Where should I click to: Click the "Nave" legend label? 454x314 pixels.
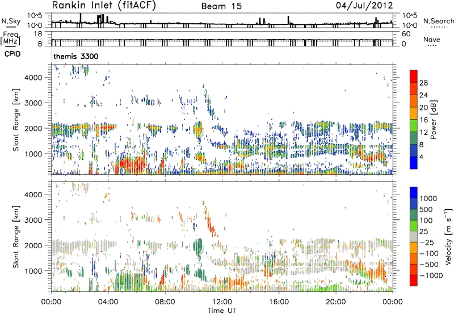pyautogui.click(x=432, y=39)
